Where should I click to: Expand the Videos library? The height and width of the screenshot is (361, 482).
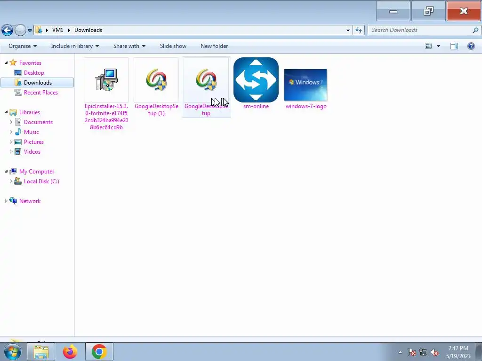tap(11, 152)
